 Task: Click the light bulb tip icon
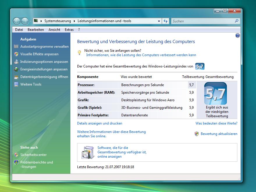click(x=79, y=53)
